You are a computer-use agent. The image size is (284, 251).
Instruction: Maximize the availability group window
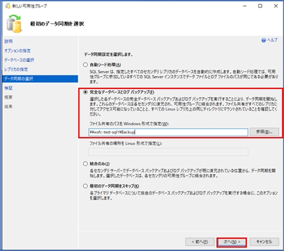(260, 6)
